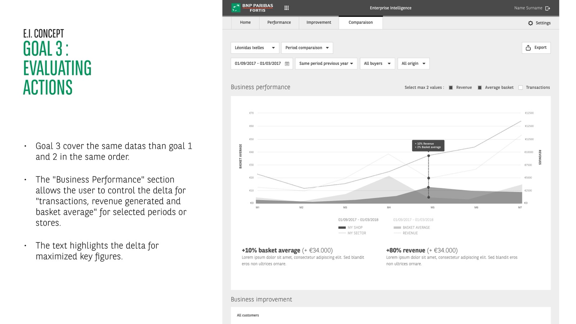Open the Period comparaison dropdown

pyautogui.click(x=307, y=48)
